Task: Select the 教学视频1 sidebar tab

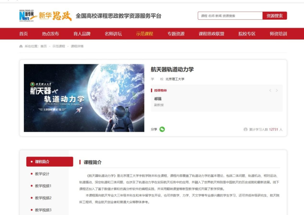Action: coord(43,186)
